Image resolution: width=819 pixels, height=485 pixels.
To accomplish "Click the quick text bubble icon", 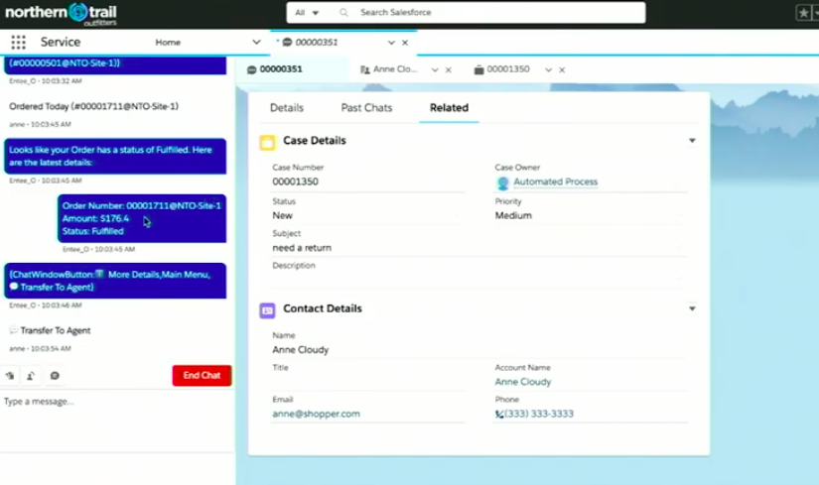I will (55, 375).
